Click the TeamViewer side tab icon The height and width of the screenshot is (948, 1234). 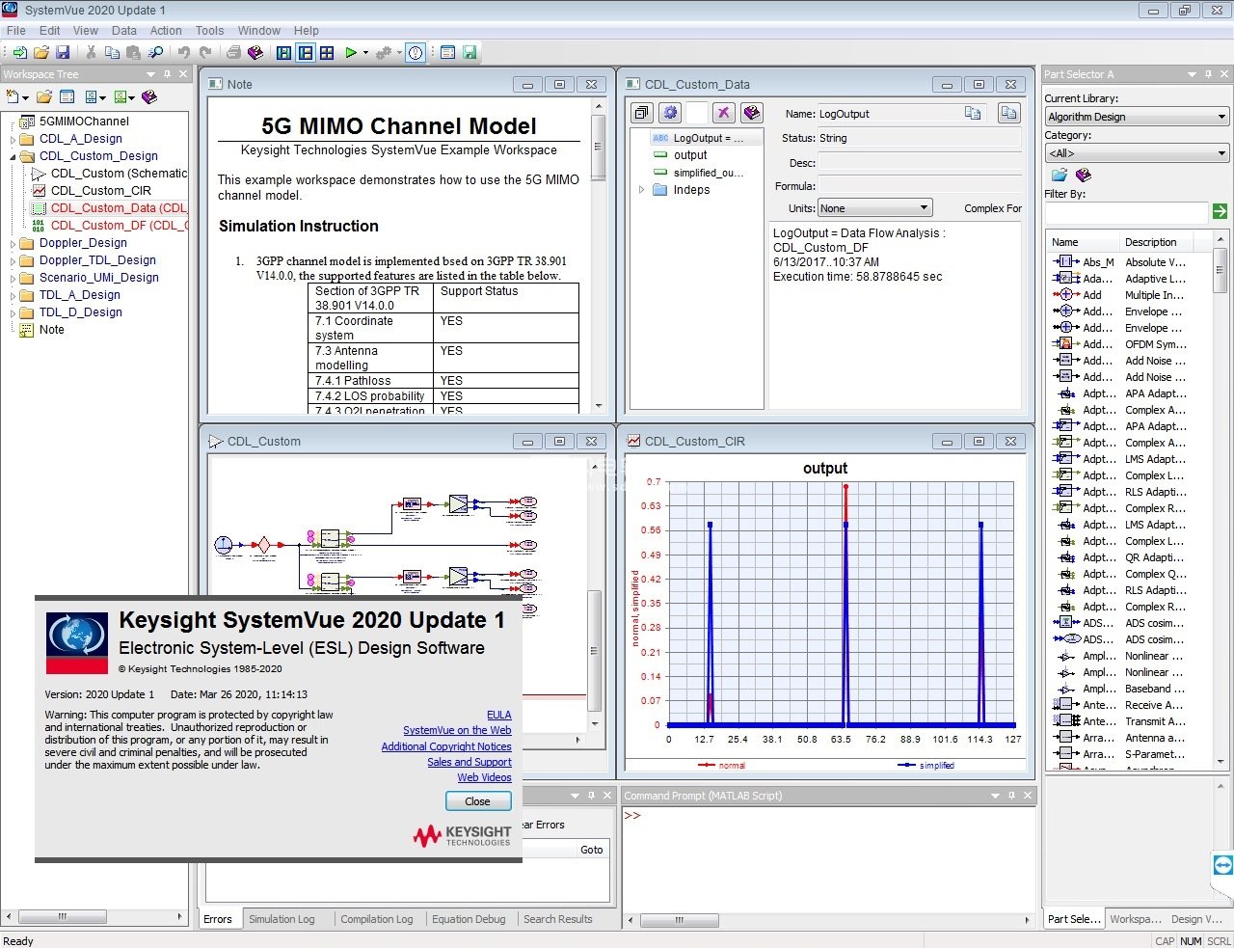click(1223, 864)
